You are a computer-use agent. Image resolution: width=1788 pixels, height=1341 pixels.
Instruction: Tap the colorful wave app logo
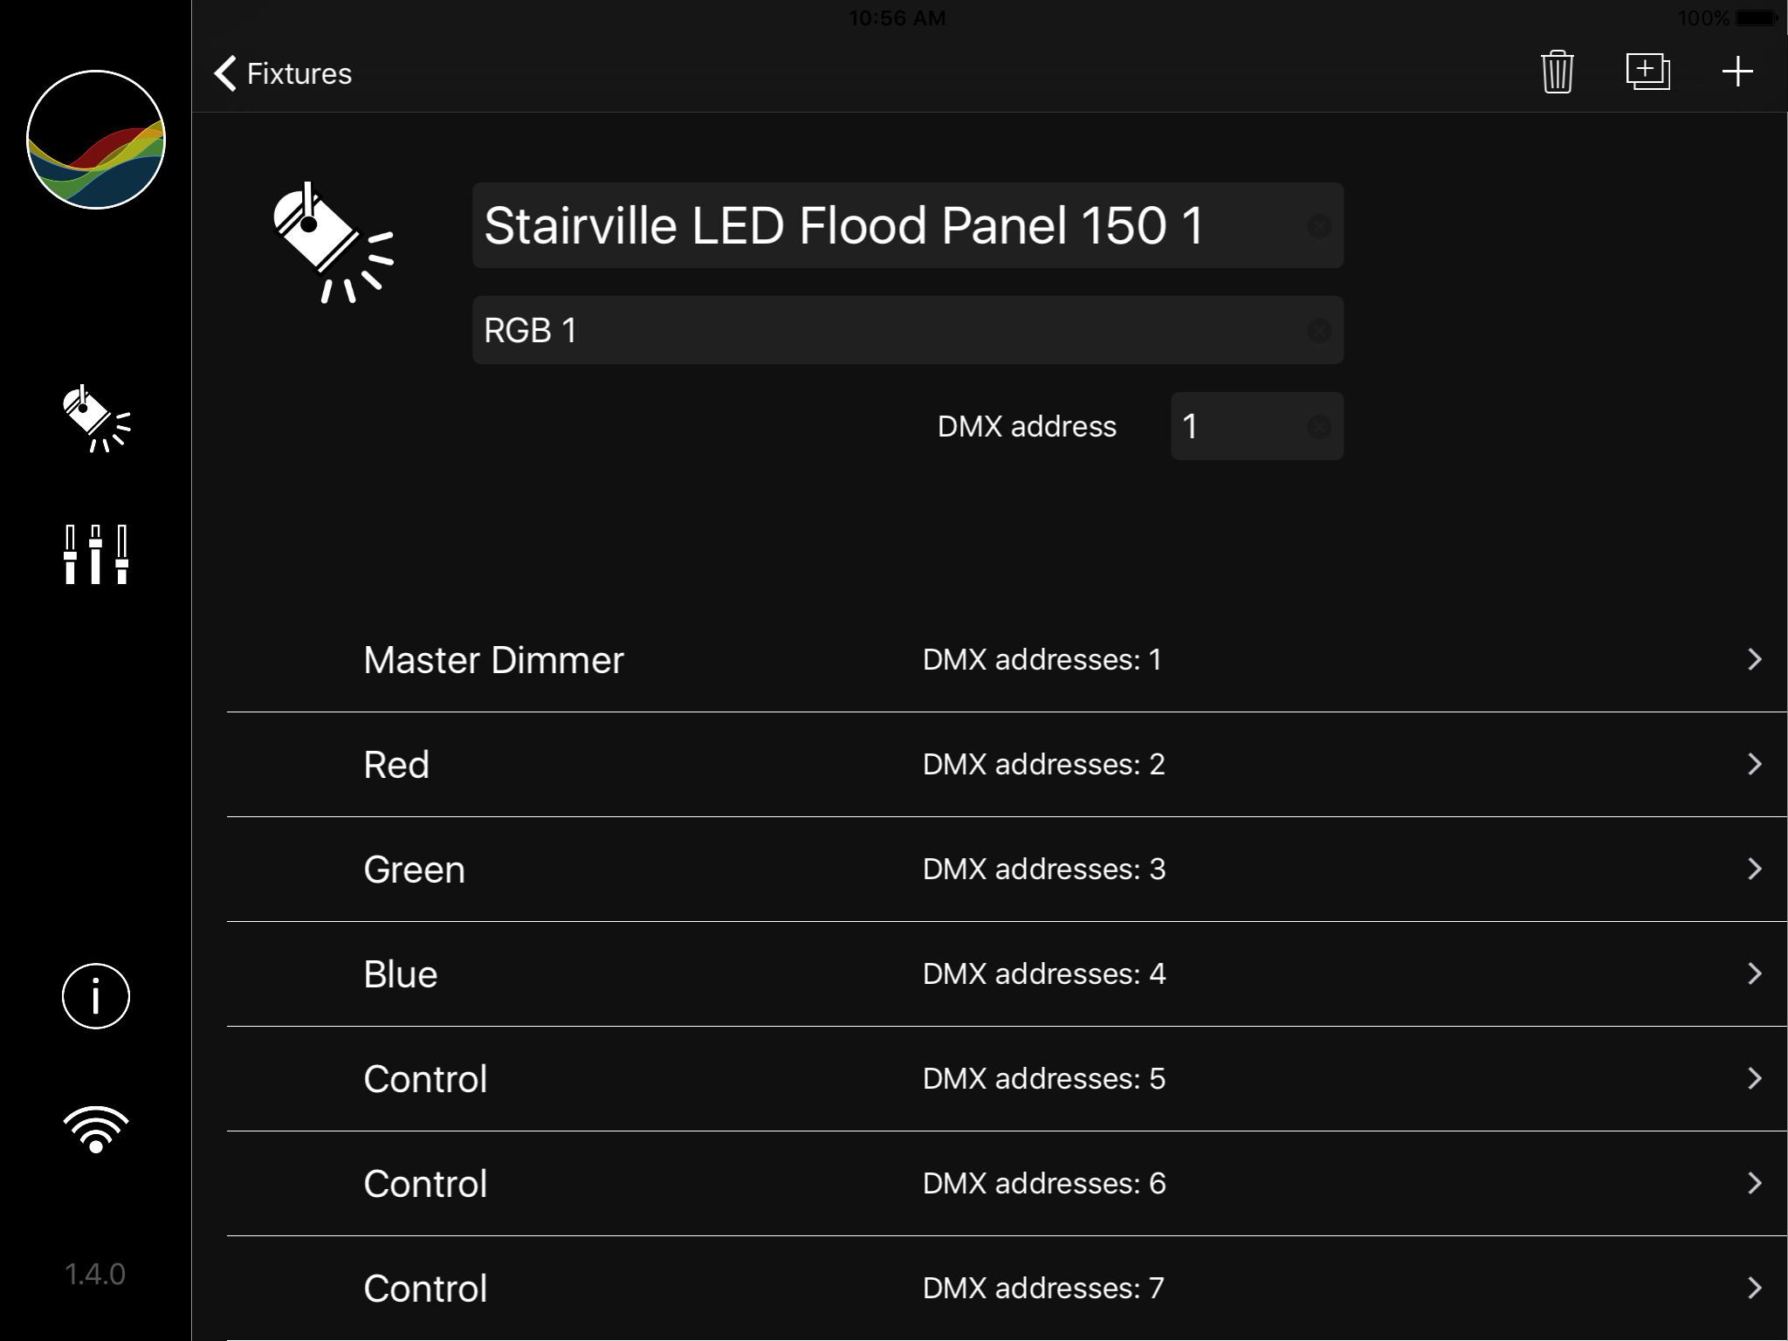pyautogui.click(x=96, y=140)
